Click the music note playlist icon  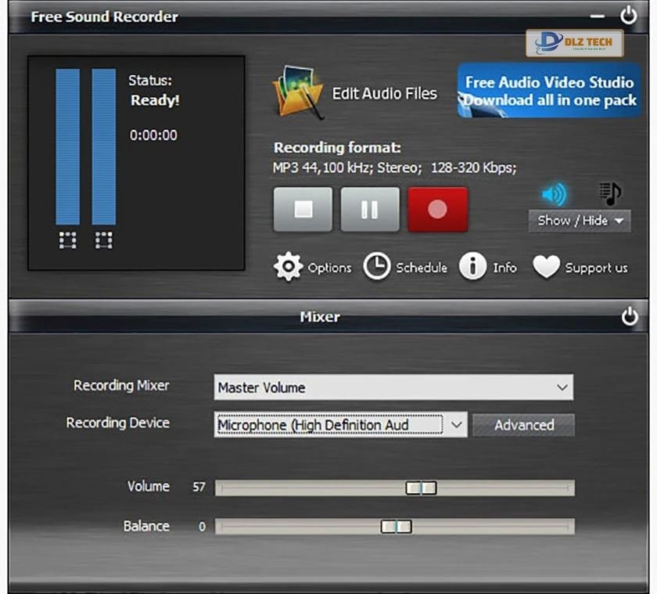609,192
